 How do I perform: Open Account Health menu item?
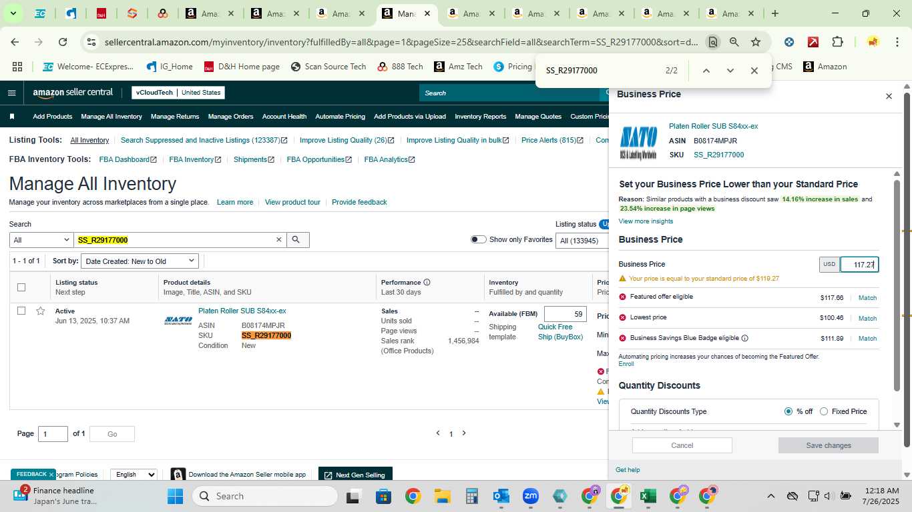(284, 117)
